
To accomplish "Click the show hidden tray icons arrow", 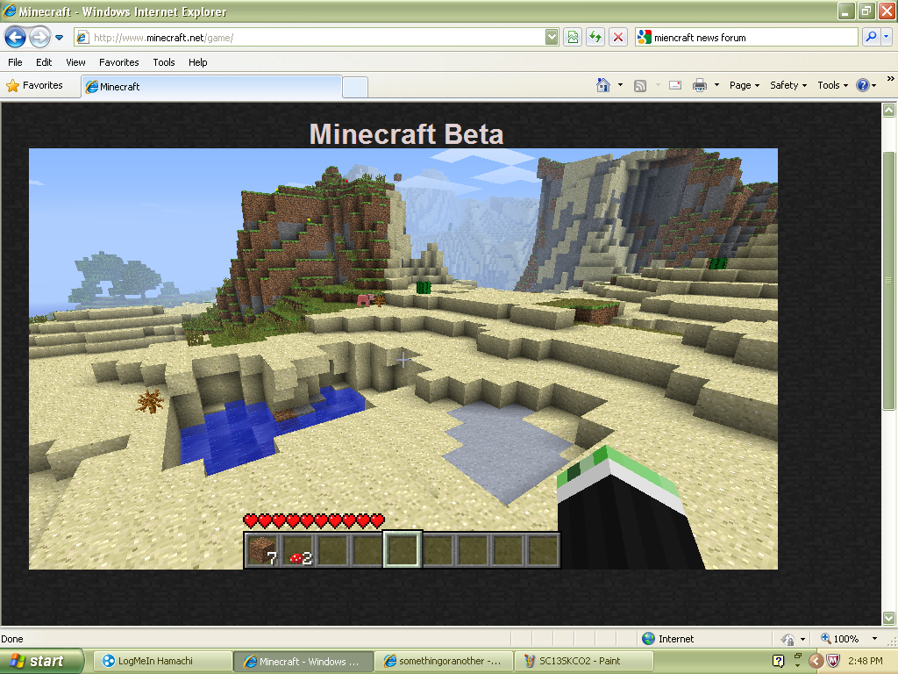I will click(x=816, y=661).
